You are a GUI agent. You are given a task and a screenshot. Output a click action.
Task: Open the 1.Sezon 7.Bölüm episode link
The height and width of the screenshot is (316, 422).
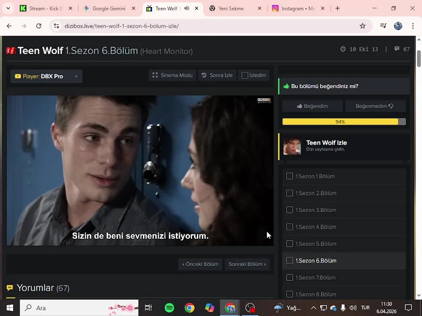(316, 277)
